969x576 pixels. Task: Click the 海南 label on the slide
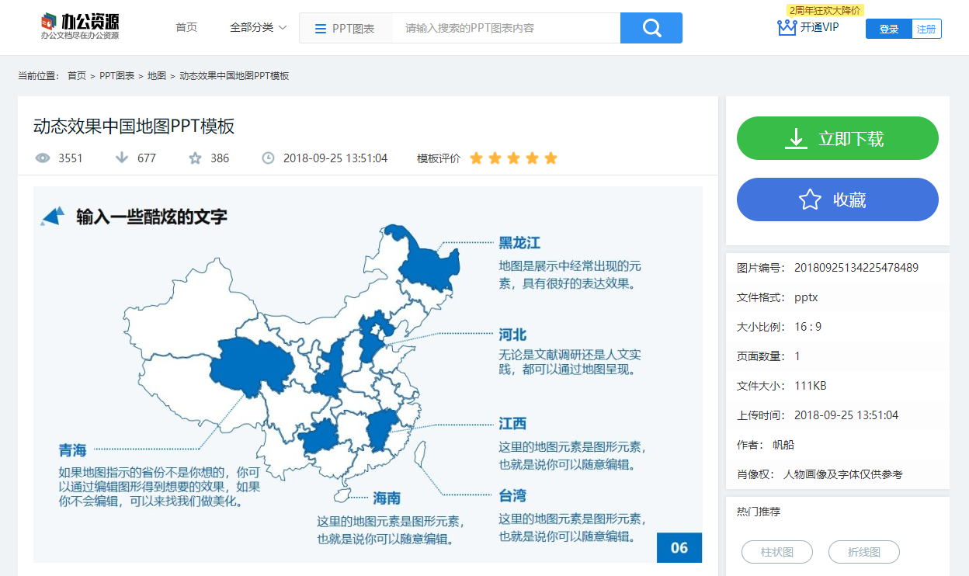(x=387, y=498)
